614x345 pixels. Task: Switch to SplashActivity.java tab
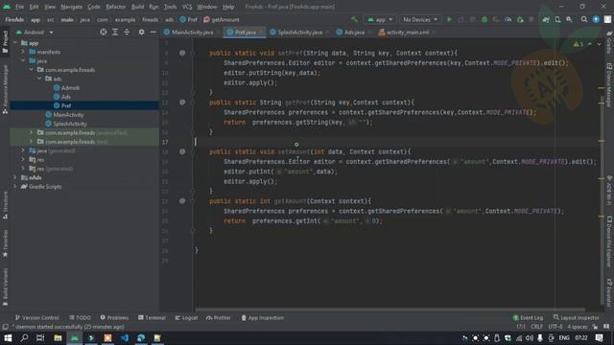[x=299, y=32]
